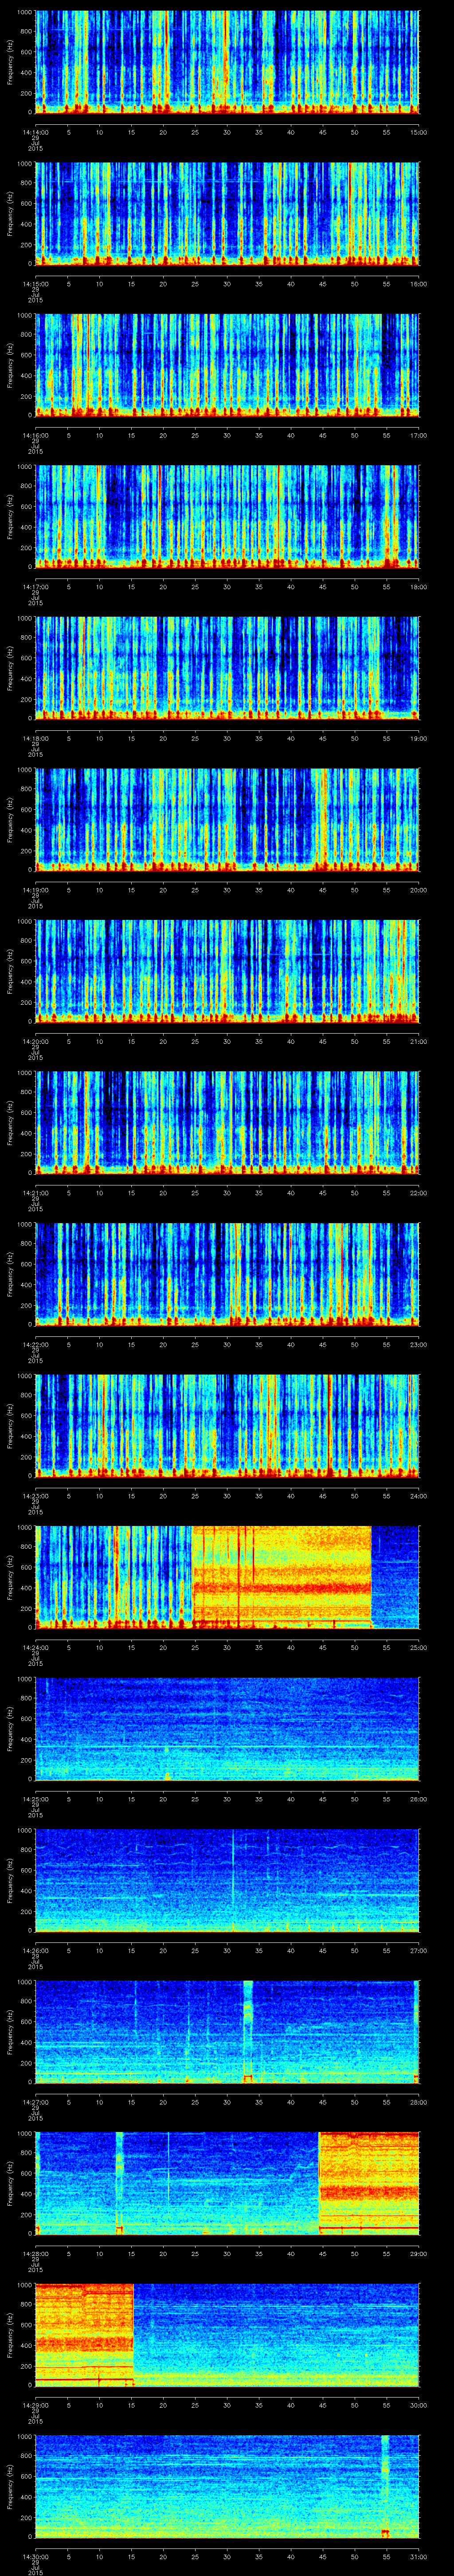The height and width of the screenshot is (2576, 454).
Task: Select the 14:25:00 end label of the 14:24 panel
Action: [x=418, y=1647]
